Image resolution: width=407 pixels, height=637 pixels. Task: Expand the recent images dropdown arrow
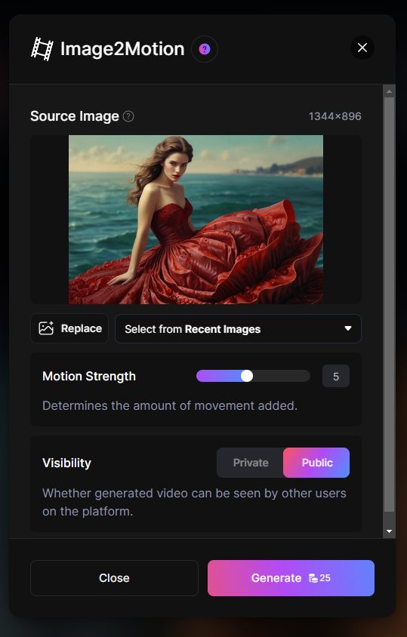click(348, 328)
